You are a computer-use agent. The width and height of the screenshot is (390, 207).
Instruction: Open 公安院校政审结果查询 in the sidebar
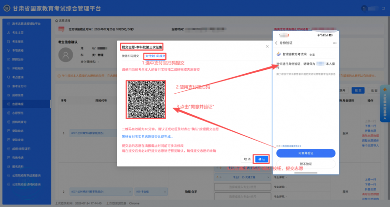26,176
